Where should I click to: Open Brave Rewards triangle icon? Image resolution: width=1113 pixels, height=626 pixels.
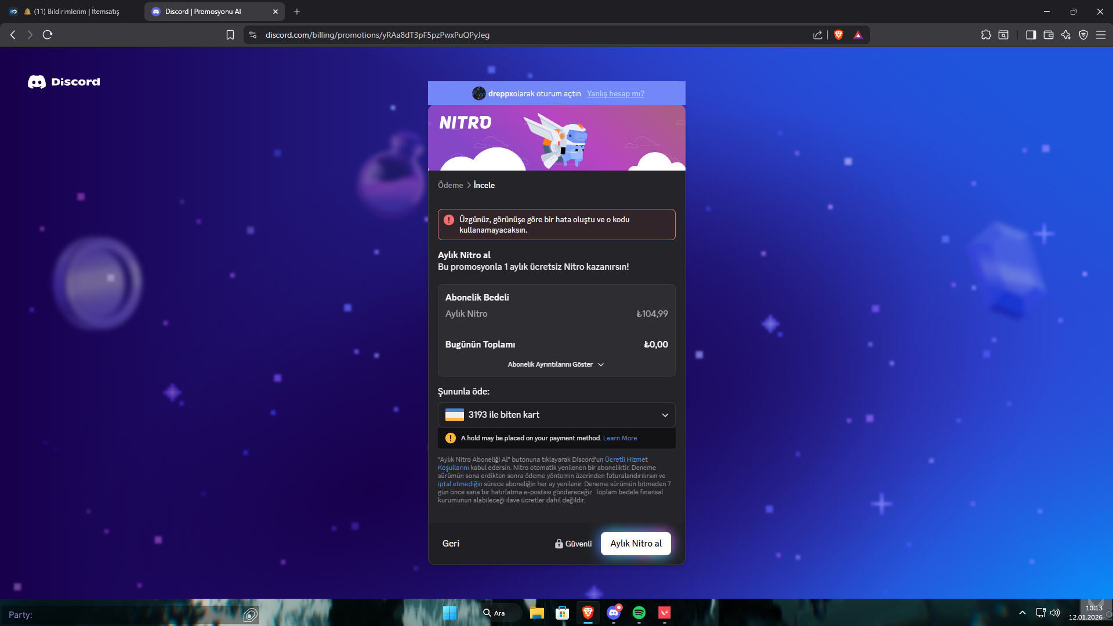tap(858, 35)
